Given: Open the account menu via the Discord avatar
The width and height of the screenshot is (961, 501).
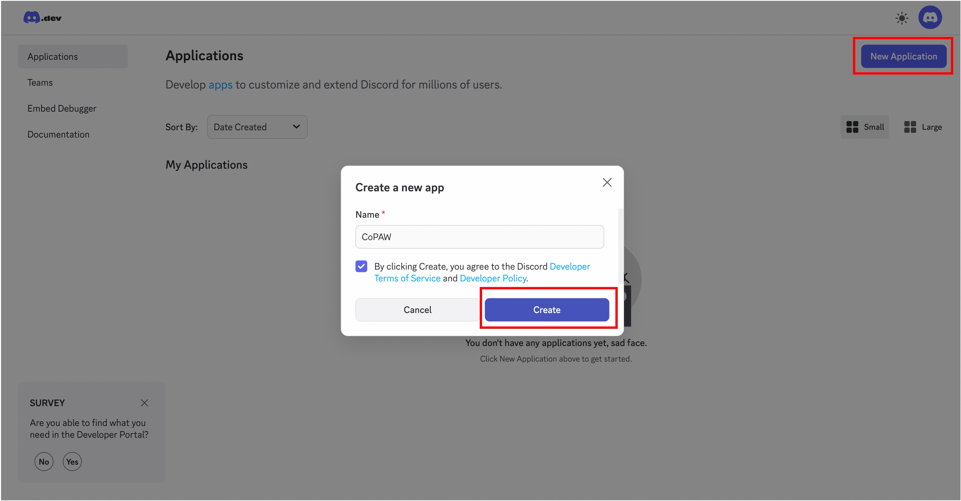Looking at the screenshot, I should (930, 17).
